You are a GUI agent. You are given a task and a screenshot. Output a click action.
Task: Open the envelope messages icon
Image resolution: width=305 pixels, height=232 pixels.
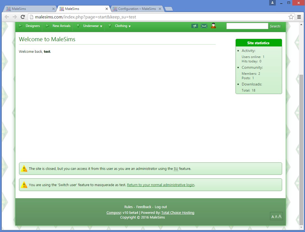point(204,26)
